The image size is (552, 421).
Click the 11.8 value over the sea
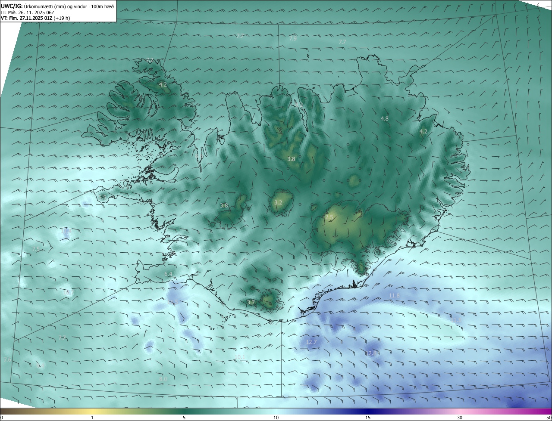click(394, 296)
